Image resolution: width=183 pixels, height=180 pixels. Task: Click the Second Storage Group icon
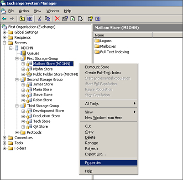pos(23,80)
